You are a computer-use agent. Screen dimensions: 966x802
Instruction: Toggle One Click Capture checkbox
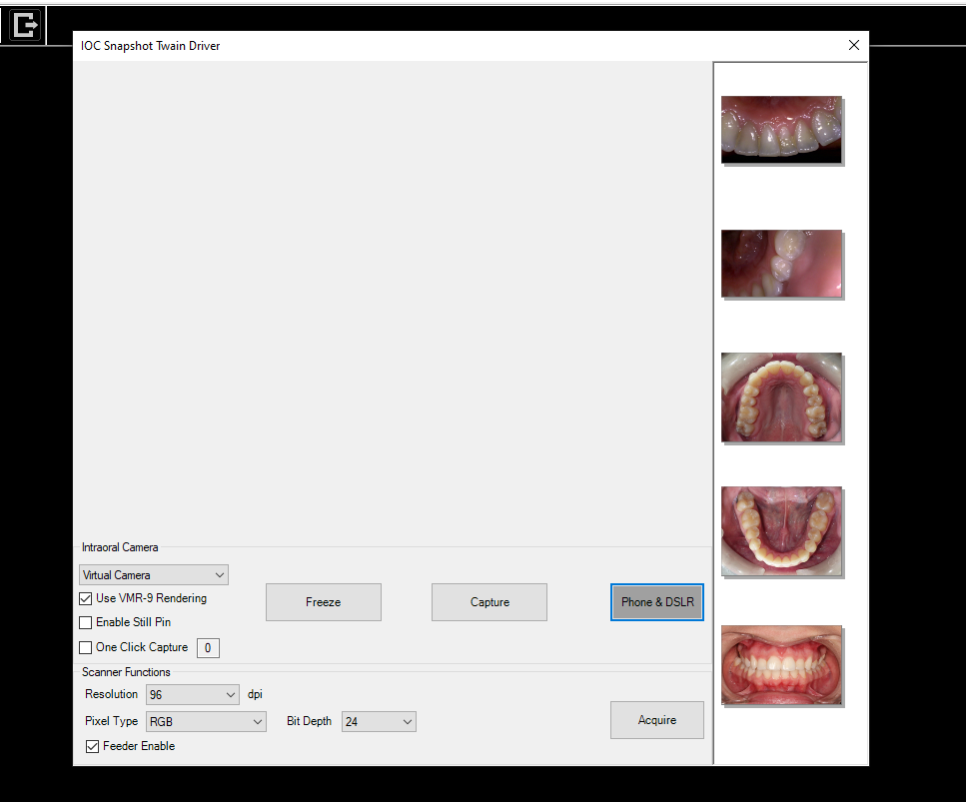pyautogui.click(x=86, y=647)
